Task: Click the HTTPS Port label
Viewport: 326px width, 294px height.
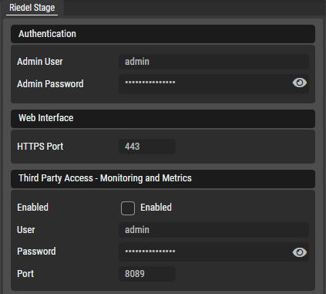Action: point(40,147)
